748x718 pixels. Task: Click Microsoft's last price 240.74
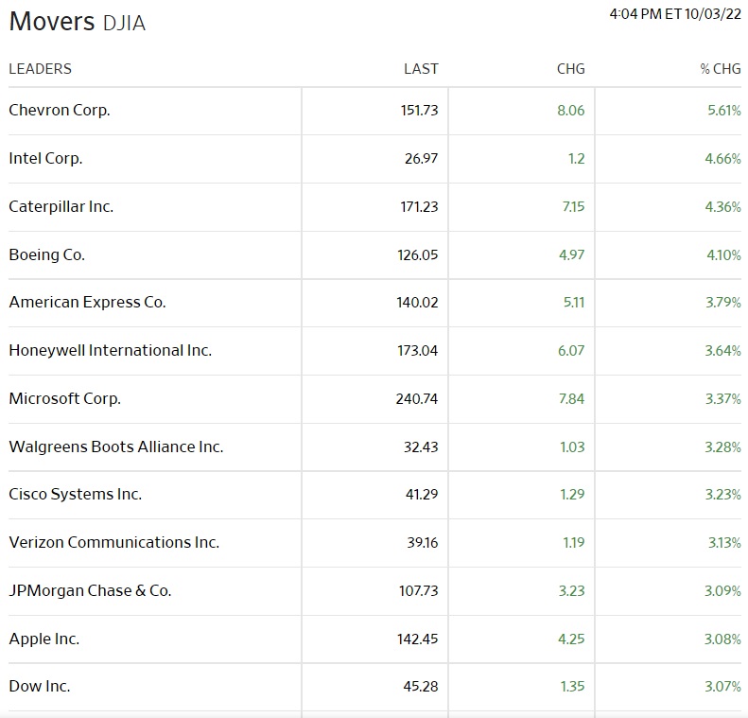pyautogui.click(x=417, y=398)
